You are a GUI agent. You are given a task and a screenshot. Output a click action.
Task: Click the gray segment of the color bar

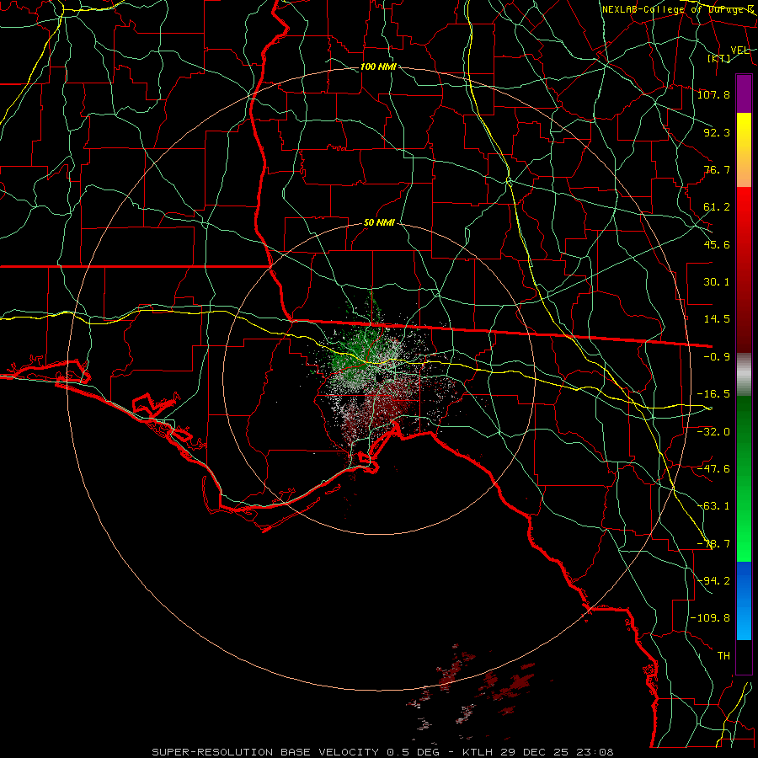tap(744, 375)
